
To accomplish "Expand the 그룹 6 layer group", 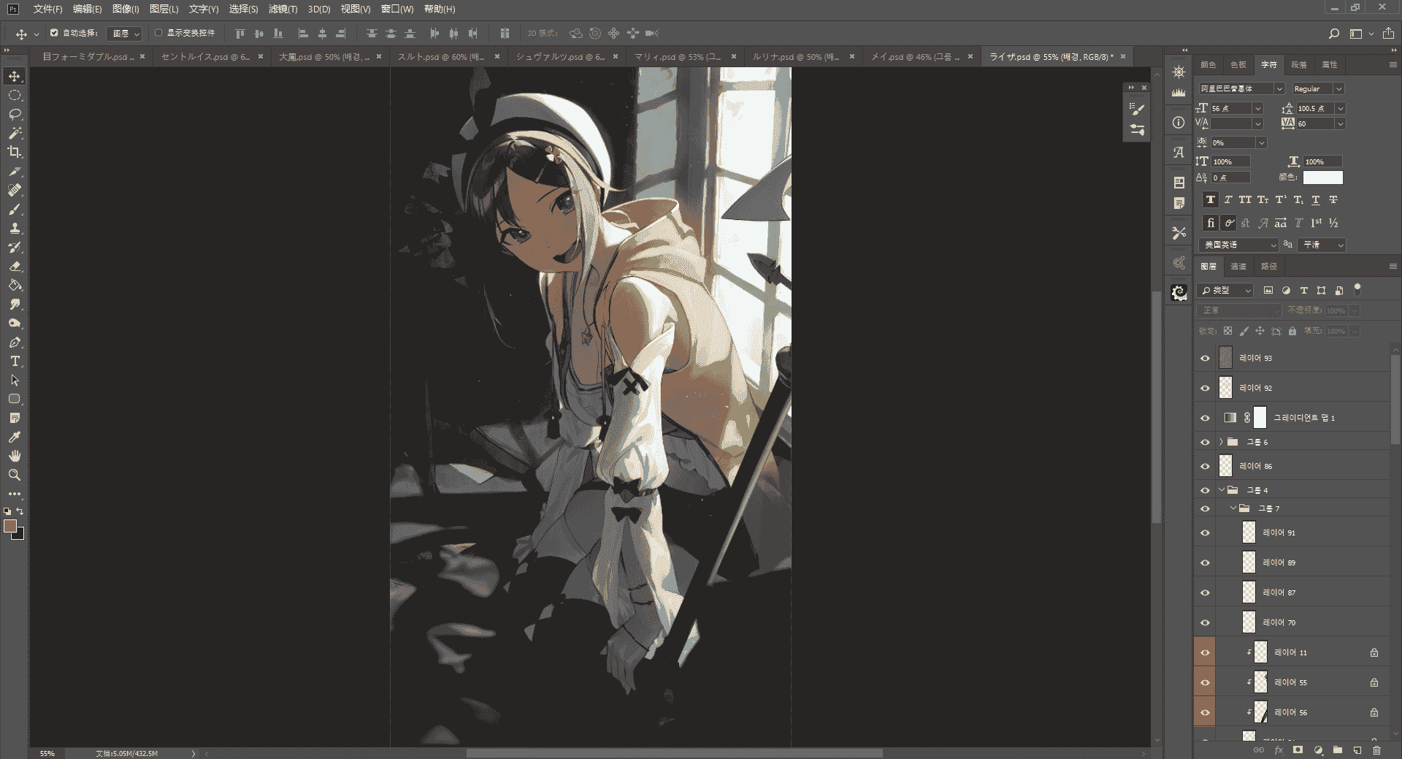I will point(1221,442).
